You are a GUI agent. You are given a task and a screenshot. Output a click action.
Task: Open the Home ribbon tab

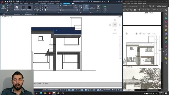point(7,3)
